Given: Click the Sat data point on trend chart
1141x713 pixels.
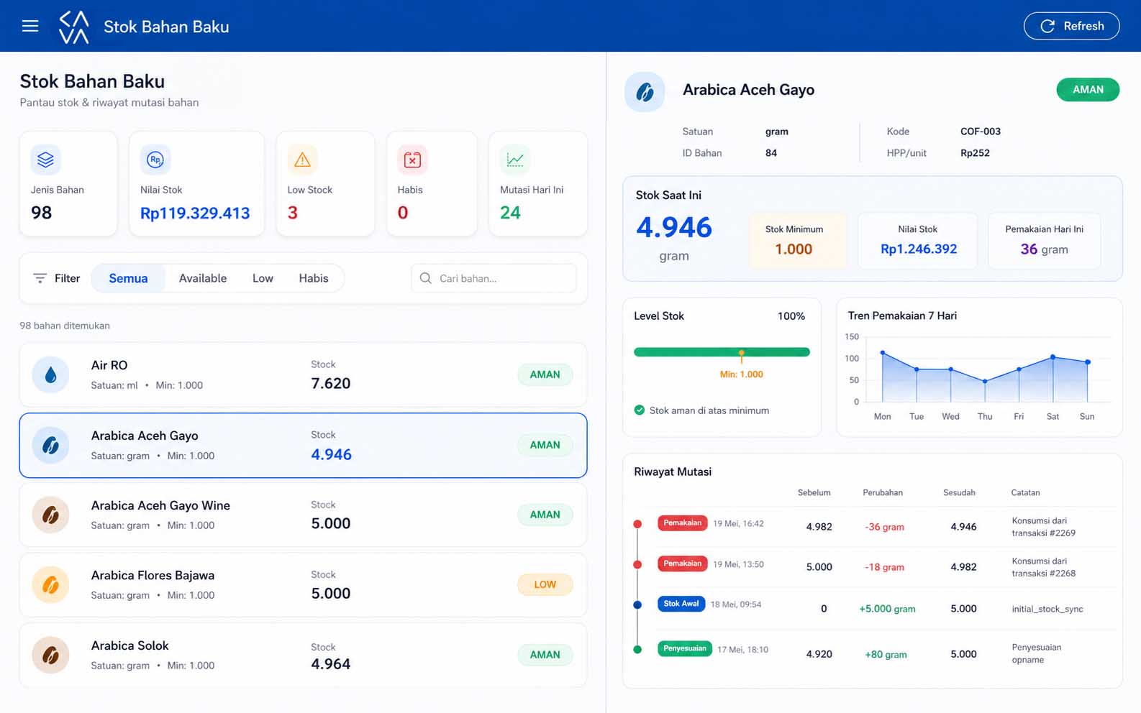Looking at the screenshot, I should (x=1053, y=356).
